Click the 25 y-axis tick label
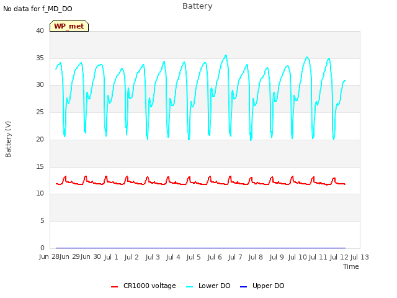 point(40,112)
